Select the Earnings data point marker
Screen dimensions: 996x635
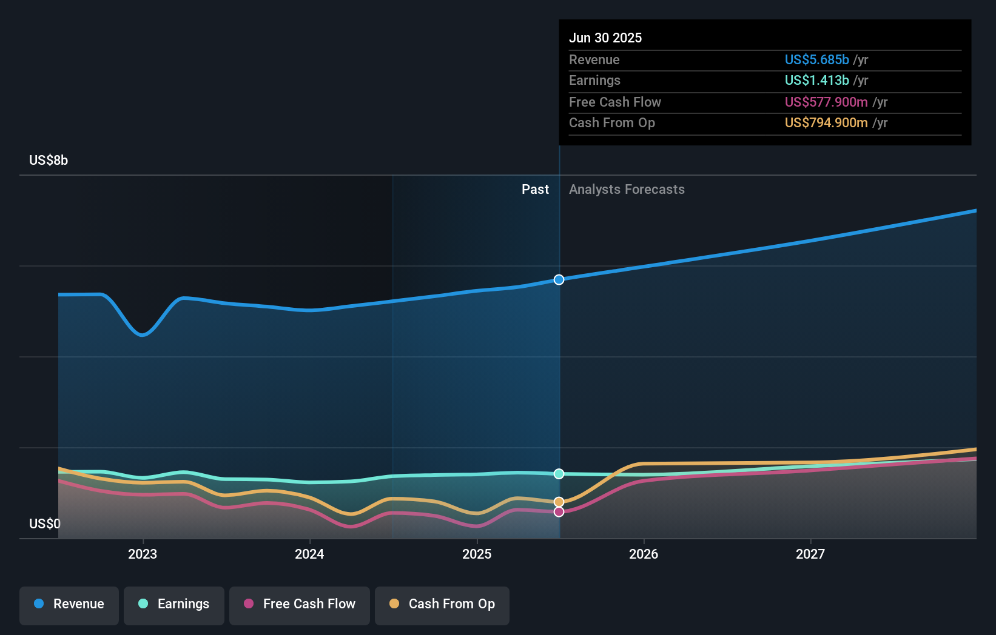[x=559, y=474]
